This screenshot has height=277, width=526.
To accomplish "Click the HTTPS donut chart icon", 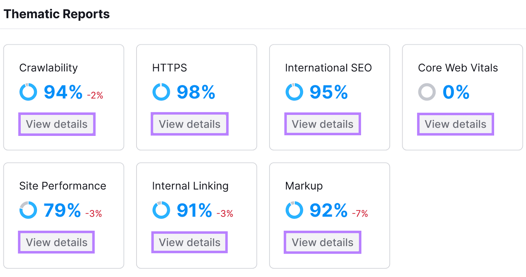I will pos(161,92).
